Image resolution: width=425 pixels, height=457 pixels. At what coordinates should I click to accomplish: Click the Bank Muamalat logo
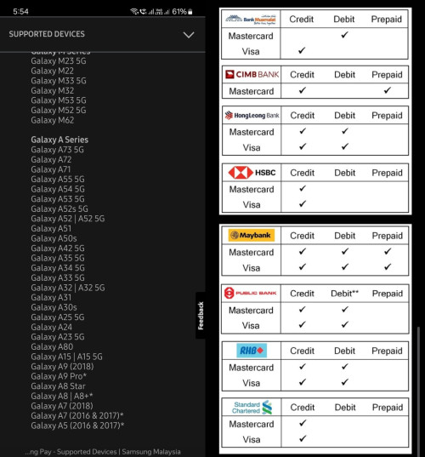click(x=251, y=20)
